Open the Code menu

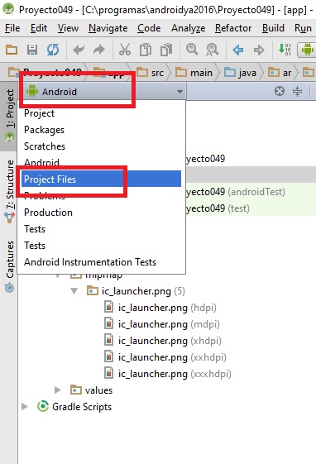tap(149, 28)
